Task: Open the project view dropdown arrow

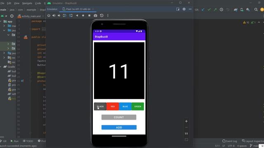Action: pos(6,16)
